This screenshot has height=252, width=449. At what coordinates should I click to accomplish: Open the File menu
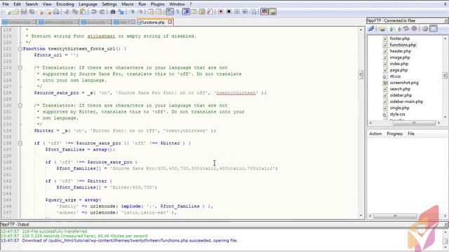point(6,4)
